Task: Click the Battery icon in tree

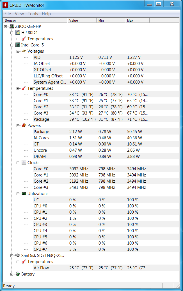Action: (x=18, y=274)
